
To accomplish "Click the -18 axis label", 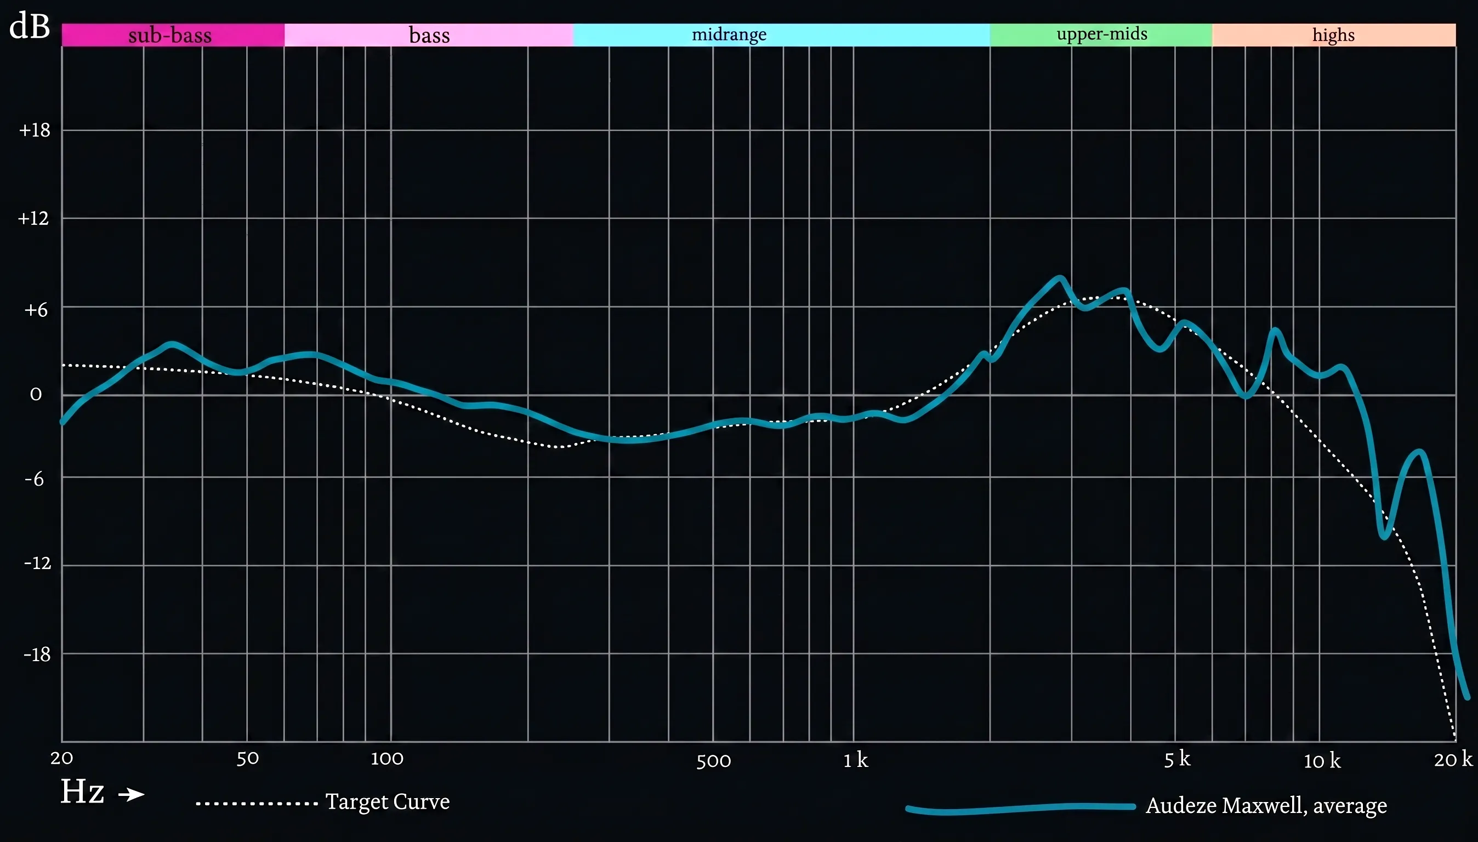I will pos(38,655).
